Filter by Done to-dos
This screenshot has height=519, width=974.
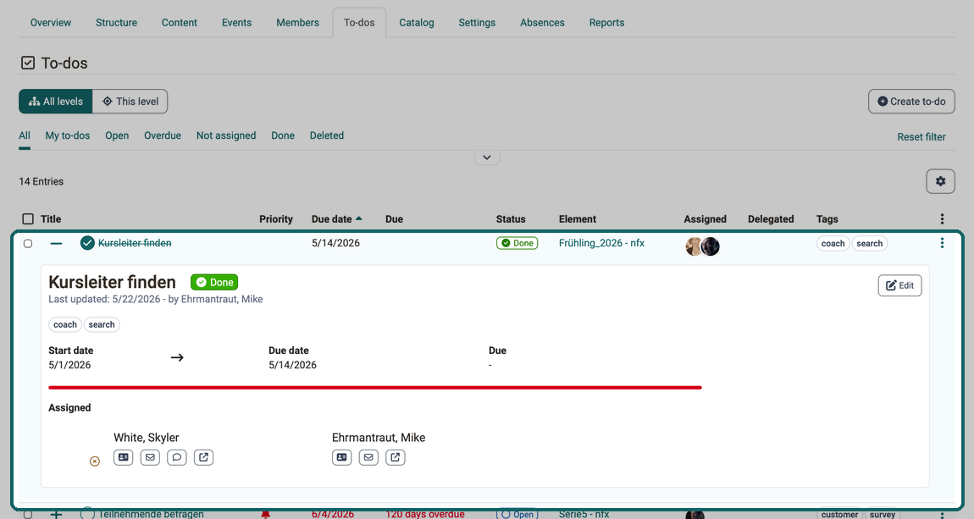point(283,135)
